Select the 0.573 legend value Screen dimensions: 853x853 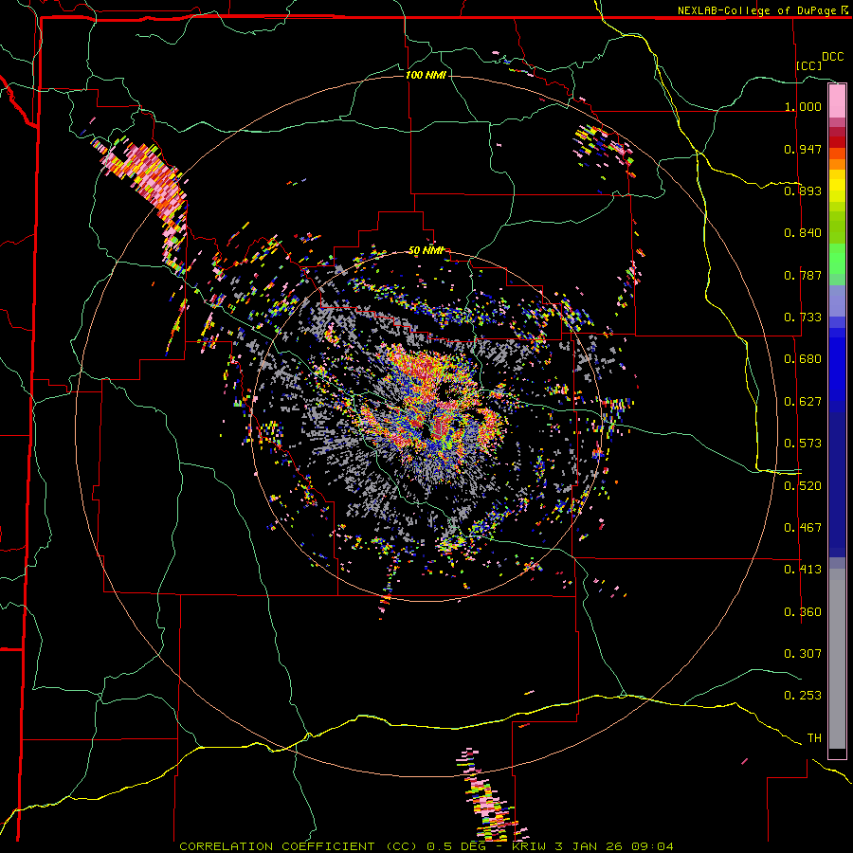(803, 444)
